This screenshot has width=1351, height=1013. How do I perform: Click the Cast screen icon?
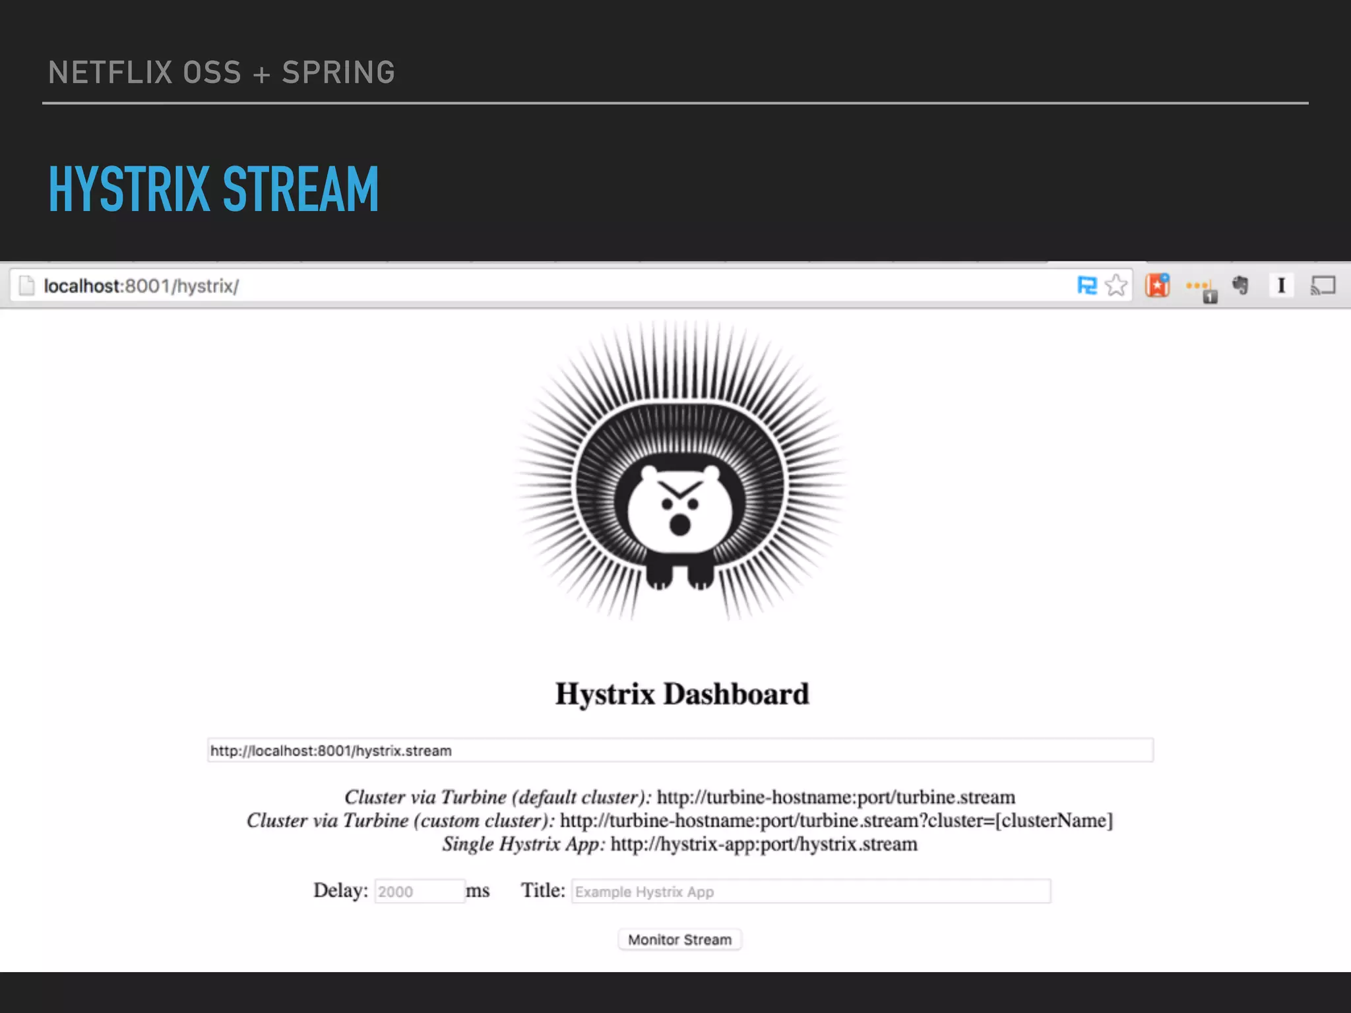click(1323, 286)
